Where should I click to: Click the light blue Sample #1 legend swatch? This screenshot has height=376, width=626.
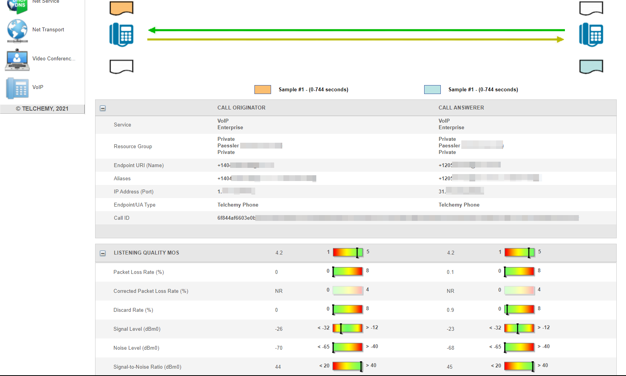(432, 90)
